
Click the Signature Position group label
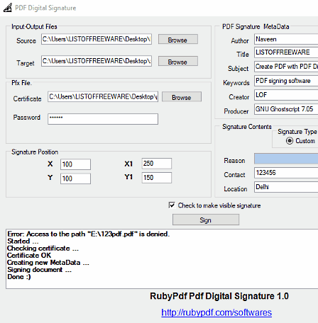pos(35,152)
